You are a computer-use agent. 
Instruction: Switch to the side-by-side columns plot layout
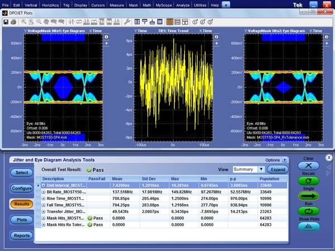(170, 22)
